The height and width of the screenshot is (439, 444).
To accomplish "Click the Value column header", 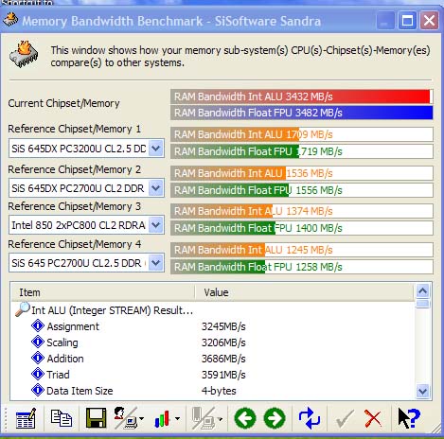I will [x=304, y=292].
